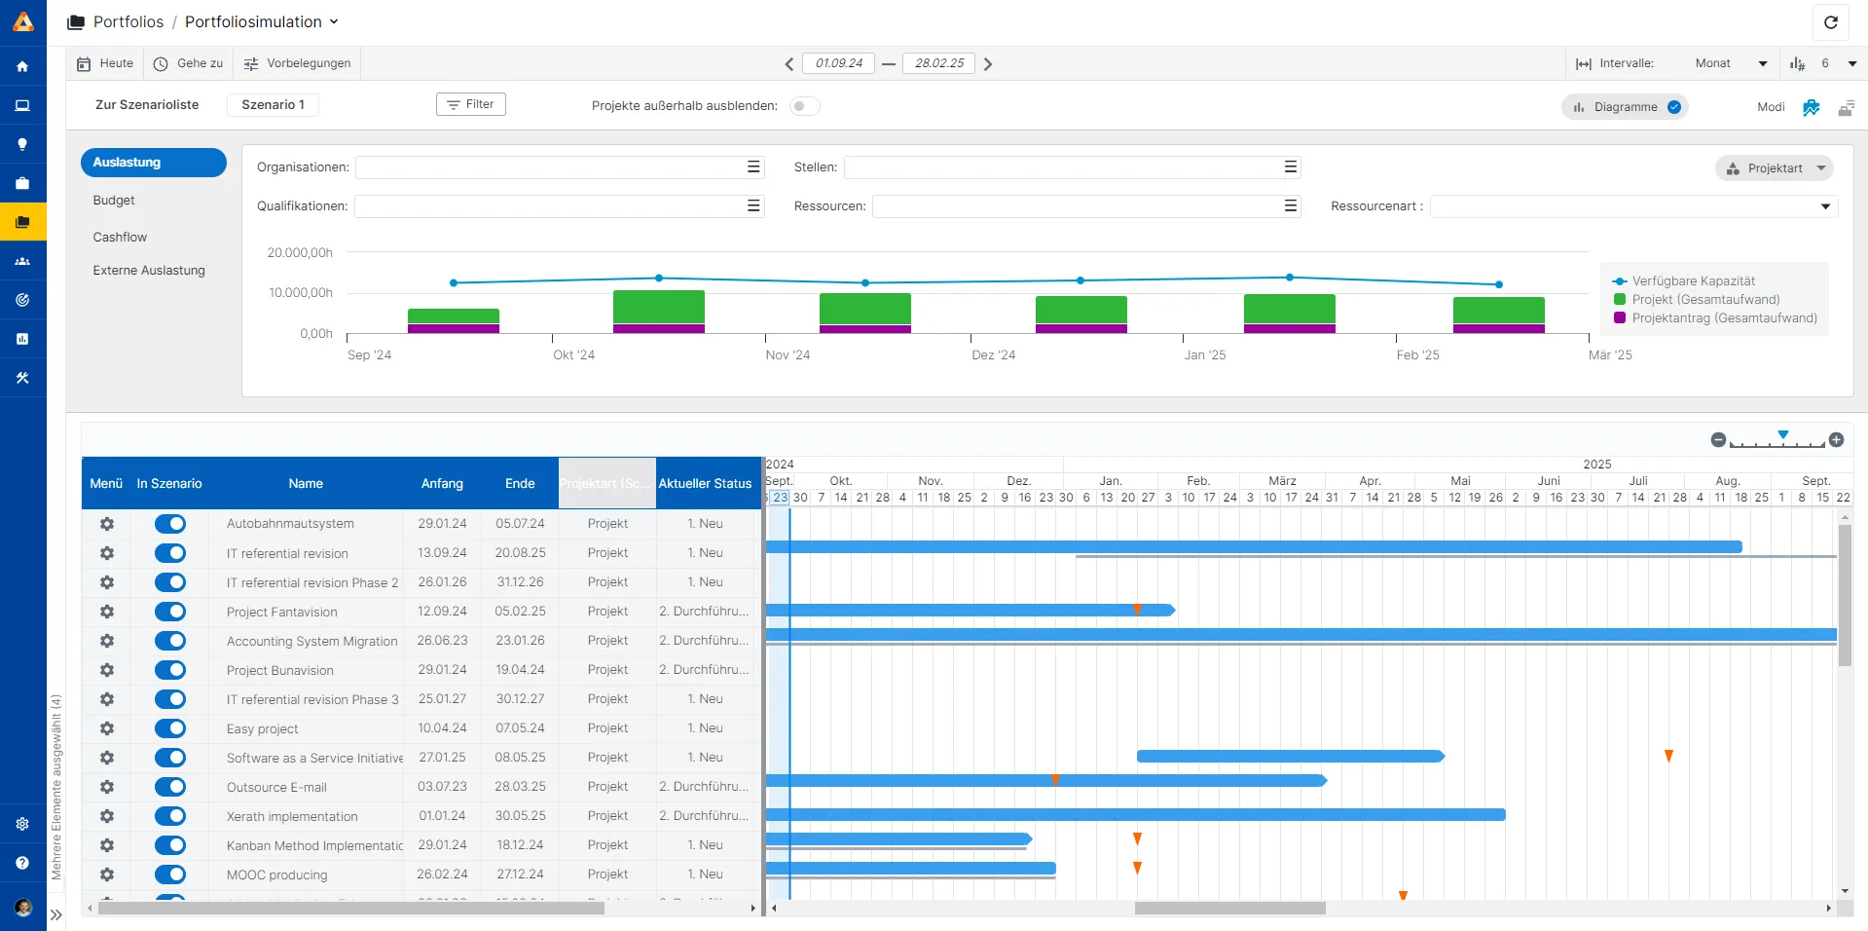Open the wrench Tools section in sidebar
This screenshot has height=931, width=1868.
tap(23, 378)
